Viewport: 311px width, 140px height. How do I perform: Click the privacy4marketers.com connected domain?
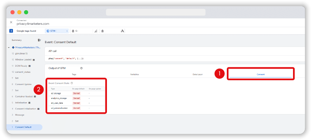coord(33,24)
